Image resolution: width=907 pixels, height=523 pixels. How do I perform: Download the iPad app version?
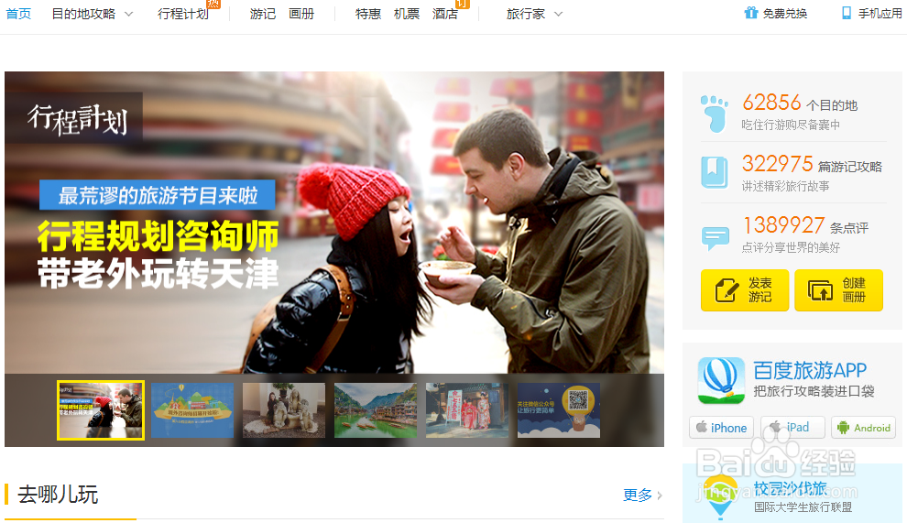pyautogui.click(x=792, y=428)
